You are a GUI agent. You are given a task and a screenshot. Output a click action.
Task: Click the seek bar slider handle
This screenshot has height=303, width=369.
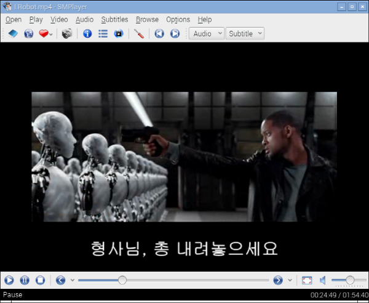[x=122, y=280]
